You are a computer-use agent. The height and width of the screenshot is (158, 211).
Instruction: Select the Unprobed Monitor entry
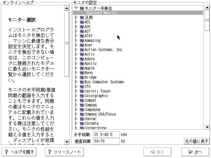coord(138,13)
